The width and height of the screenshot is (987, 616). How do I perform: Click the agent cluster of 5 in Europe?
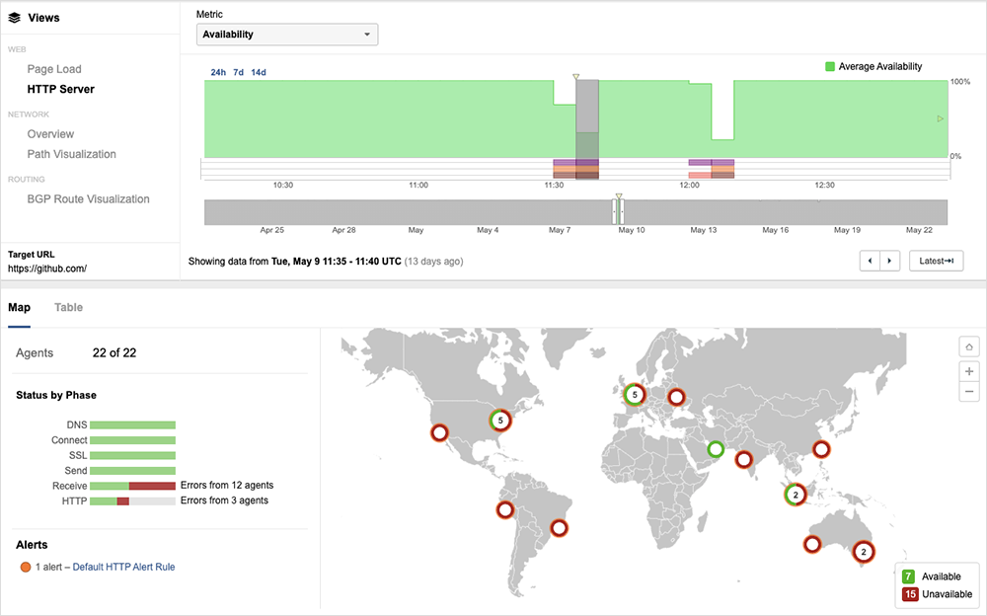[x=635, y=395]
